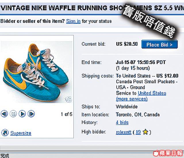Image resolution: width=184 pixels, height=158 pixels.
Task: Open the Supersize link
Action: pos(21,133)
